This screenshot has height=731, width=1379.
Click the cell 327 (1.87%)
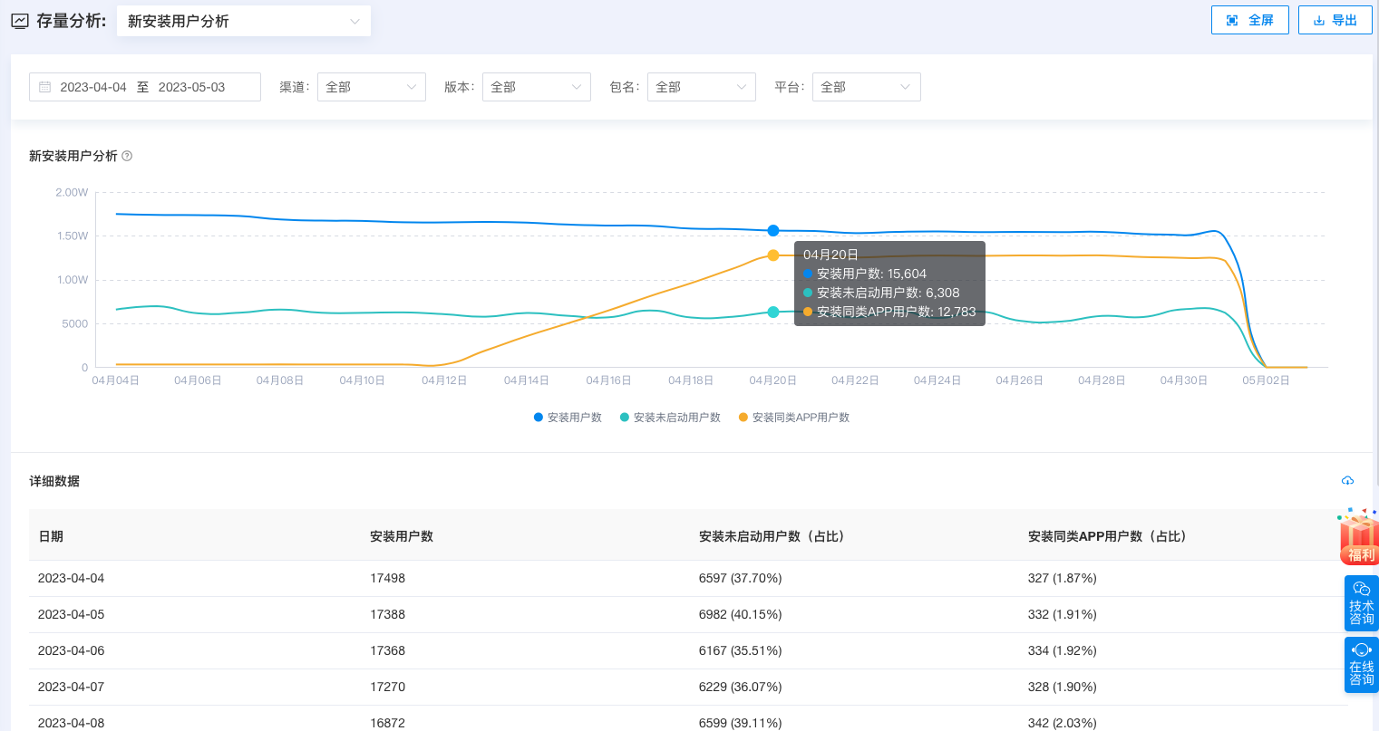[x=1063, y=578]
